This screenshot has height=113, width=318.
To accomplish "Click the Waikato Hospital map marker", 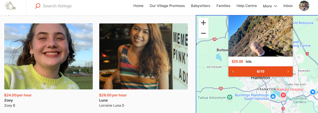I will tap(283, 95).
